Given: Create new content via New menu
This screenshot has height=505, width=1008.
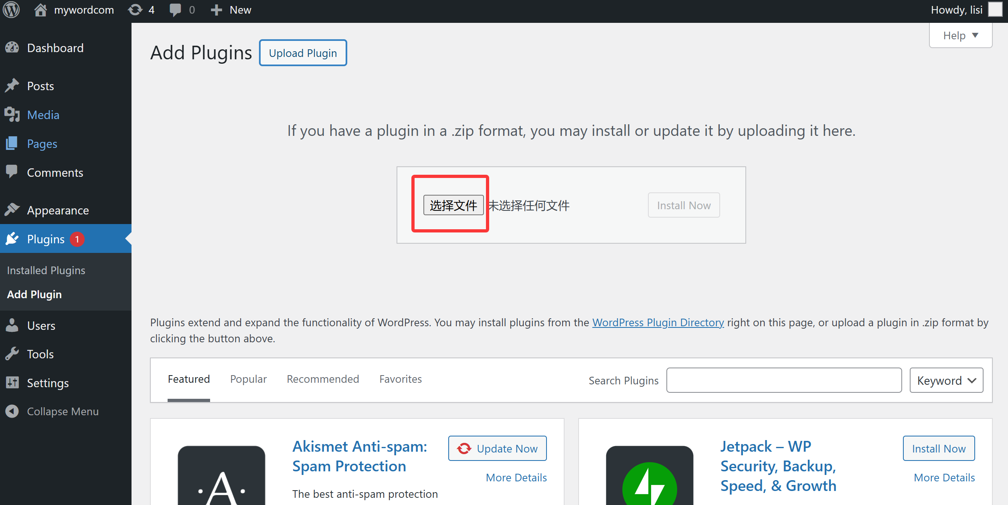Looking at the screenshot, I should 231,10.
